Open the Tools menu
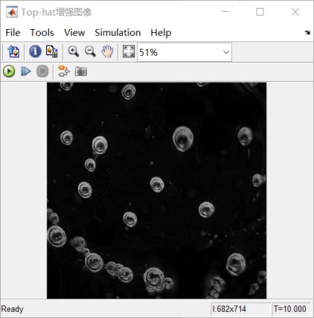314x318 pixels. click(x=42, y=33)
